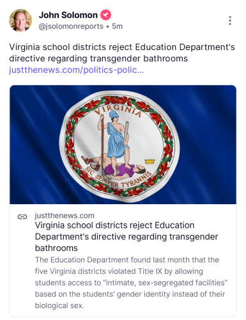Click the gold crown on the seal
This screenshot has width=246, height=320.
click(x=150, y=161)
